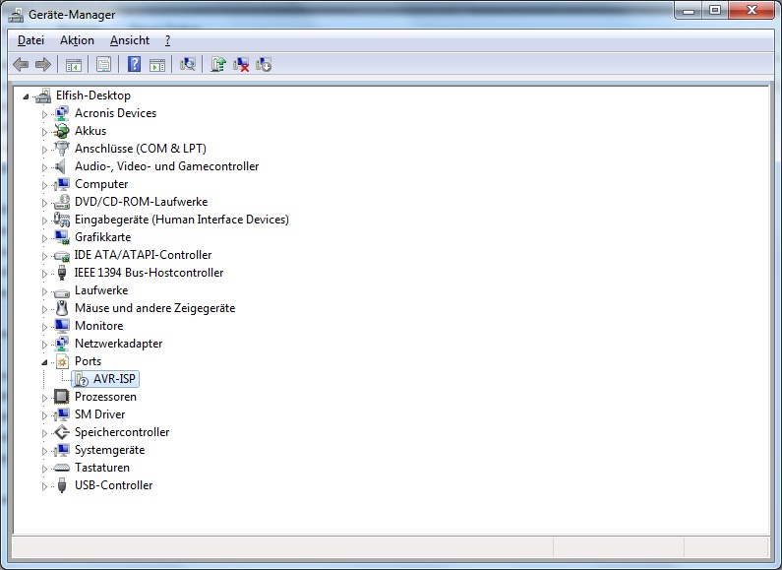Expand the IDE ATA/ATAPI-Controller node
Screen dimensions: 782x570
tap(44, 256)
